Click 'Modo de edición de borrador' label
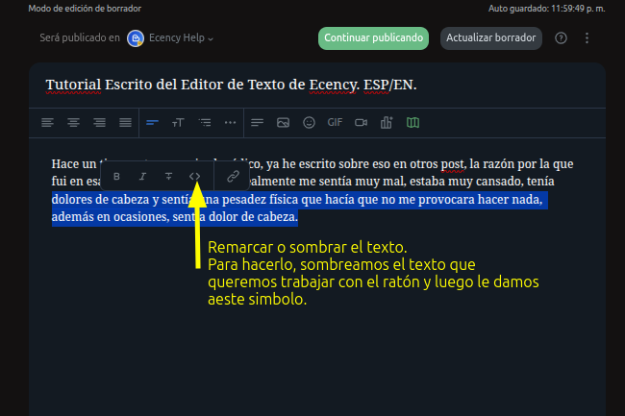 [85, 9]
